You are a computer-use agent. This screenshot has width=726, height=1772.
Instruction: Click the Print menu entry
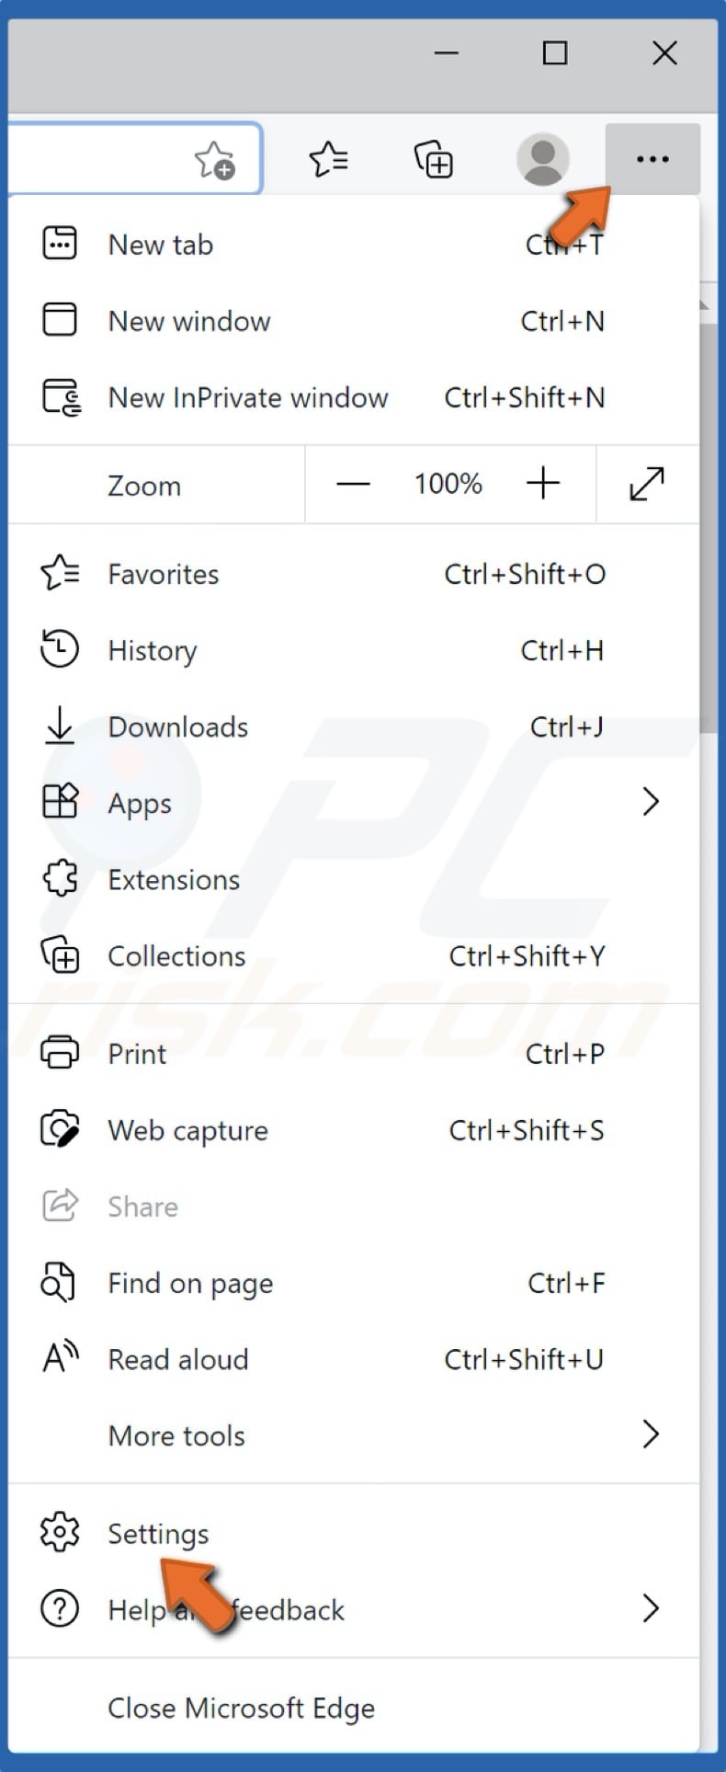coord(136,1053)
